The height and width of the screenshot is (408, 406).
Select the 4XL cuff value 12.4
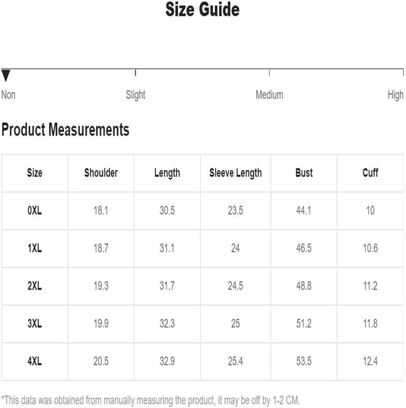pyautogui.click(x=370, y=361)
